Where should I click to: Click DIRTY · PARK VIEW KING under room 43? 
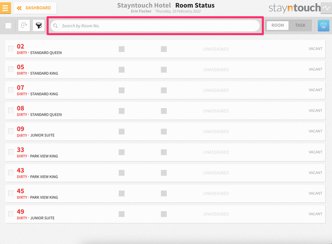pyautogui.click(x=38, y=177)
